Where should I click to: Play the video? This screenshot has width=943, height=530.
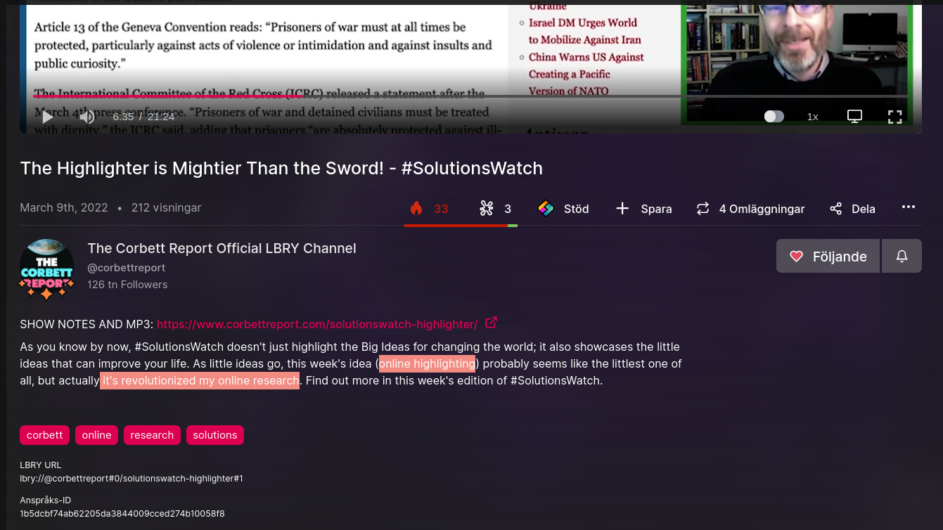tap(47, 117)
